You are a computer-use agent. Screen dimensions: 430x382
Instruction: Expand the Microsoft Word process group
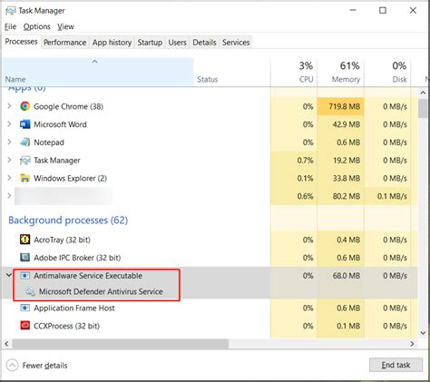[x=9, y=124]
